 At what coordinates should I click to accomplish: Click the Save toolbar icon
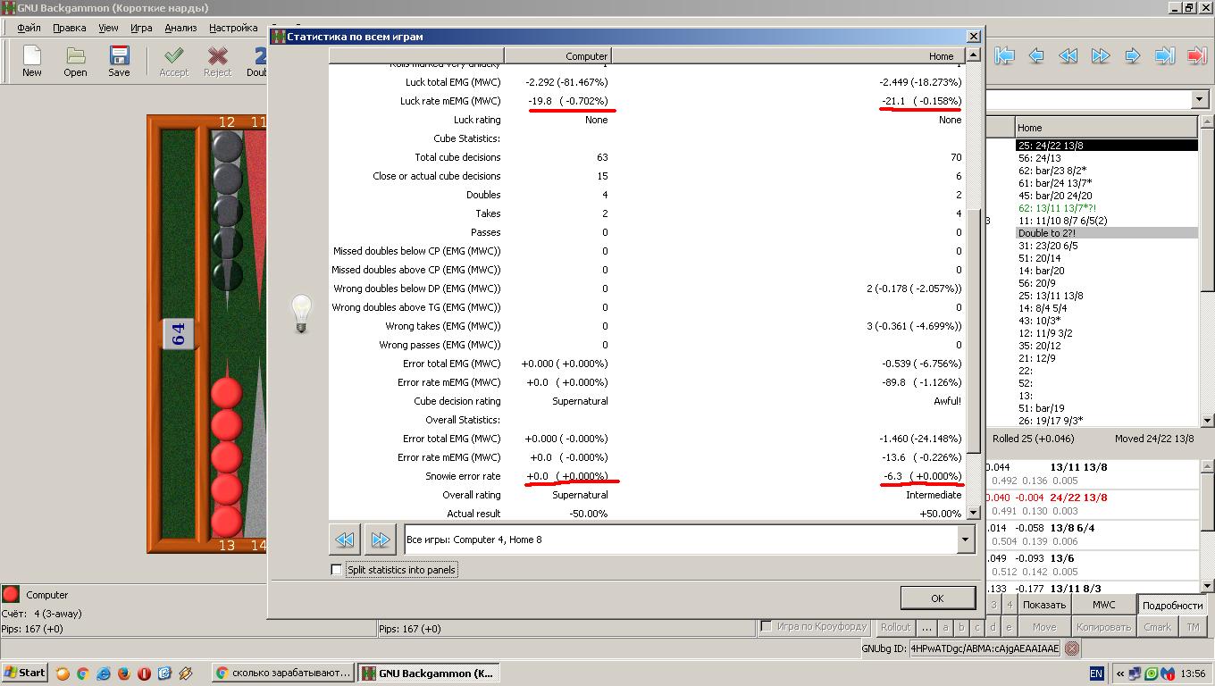[x=119, y=61]
